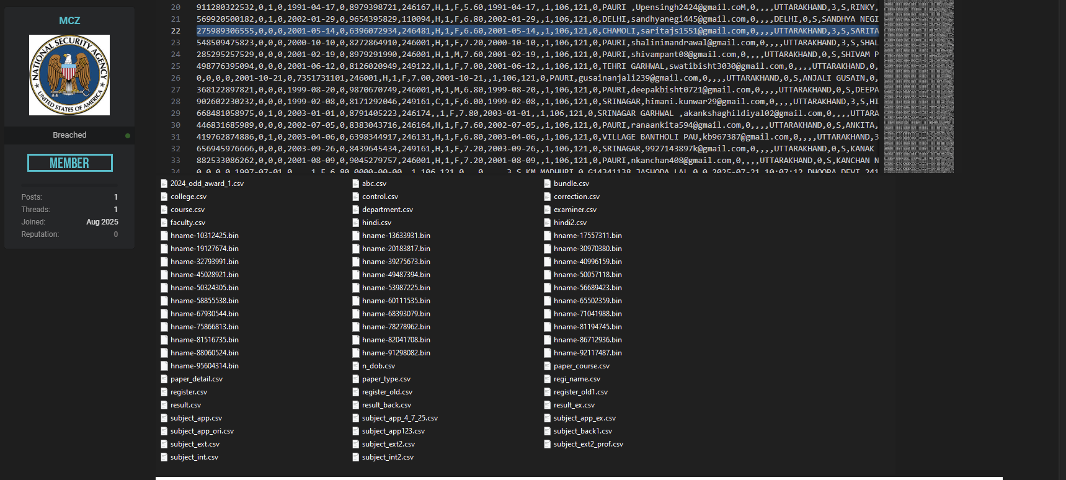
Task: Open the MCZ profile avatar image
Action: click(x=69, y=75)
